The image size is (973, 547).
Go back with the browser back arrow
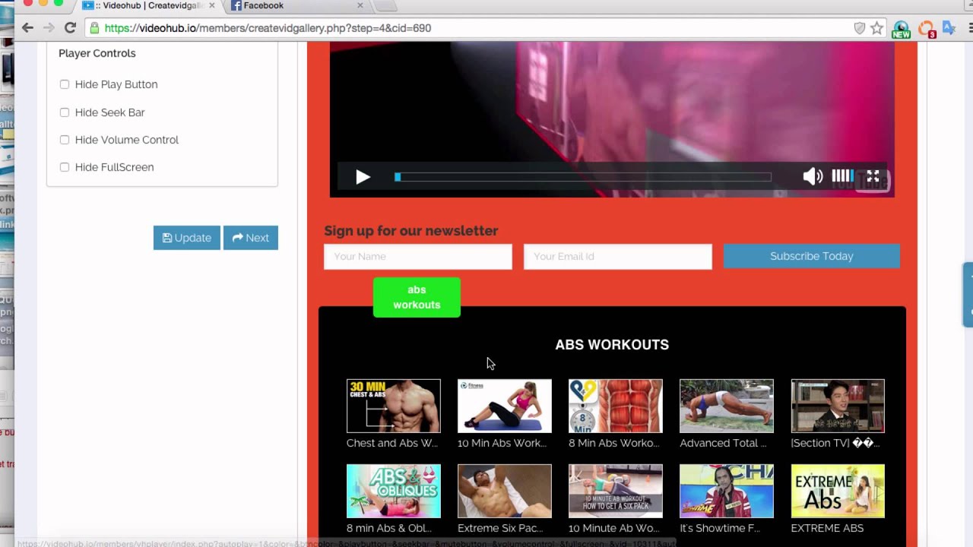pos(27,28)
